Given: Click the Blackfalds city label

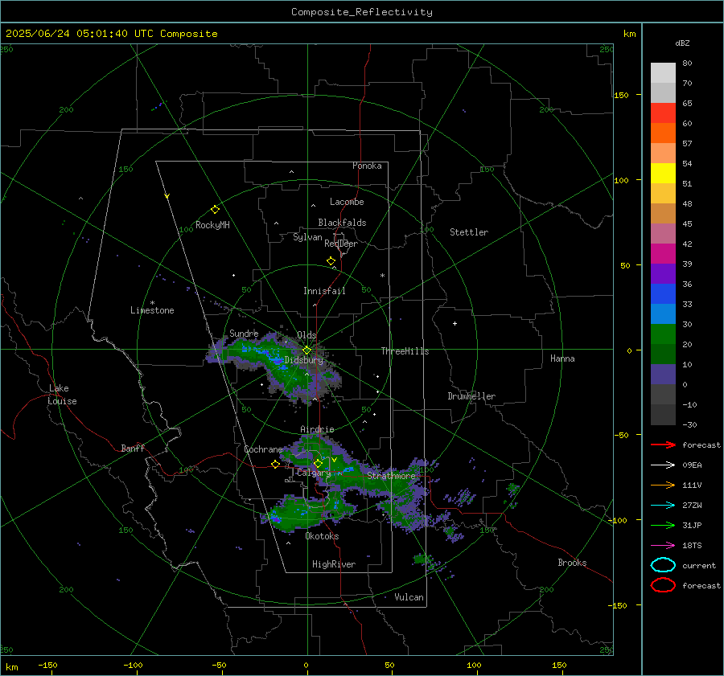Looking at the screenshot, I should pyautogui.click(x=342, y=223).
